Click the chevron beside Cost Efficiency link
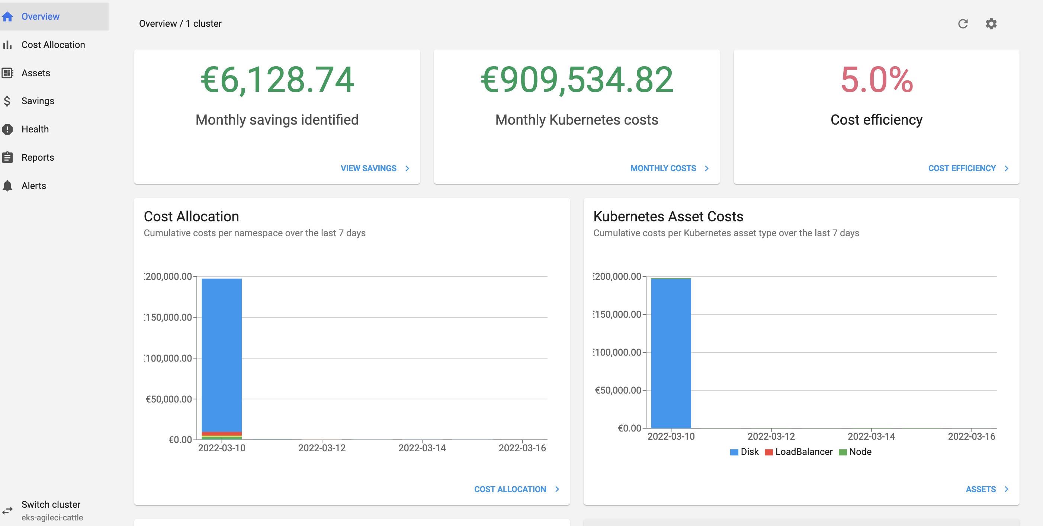Screen dimensions: 1043x526 [1007, 169]
